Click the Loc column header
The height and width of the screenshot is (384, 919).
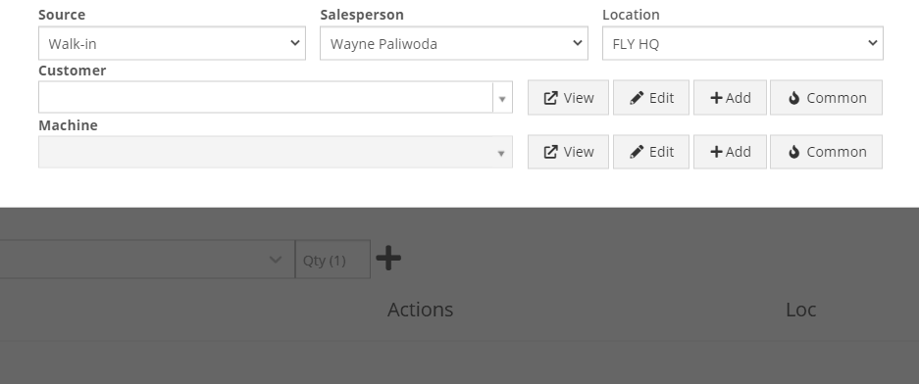click(800, 310)
